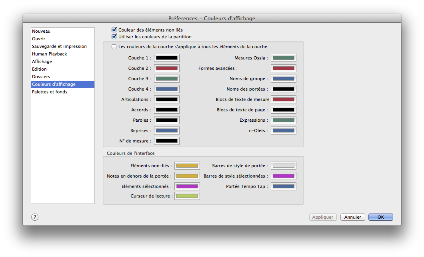Enable 'Couleur des éléments non liés' checkbox

click(114, 30)
